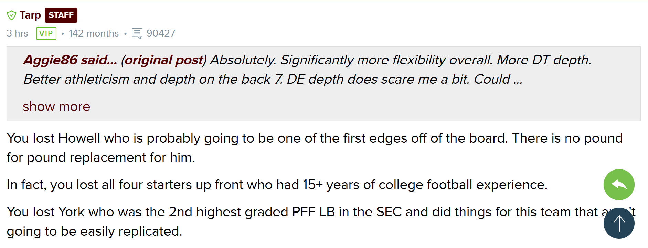Expand the quote with show more
The height and width of the screenshot is (248, 648).
coord(56,106)
